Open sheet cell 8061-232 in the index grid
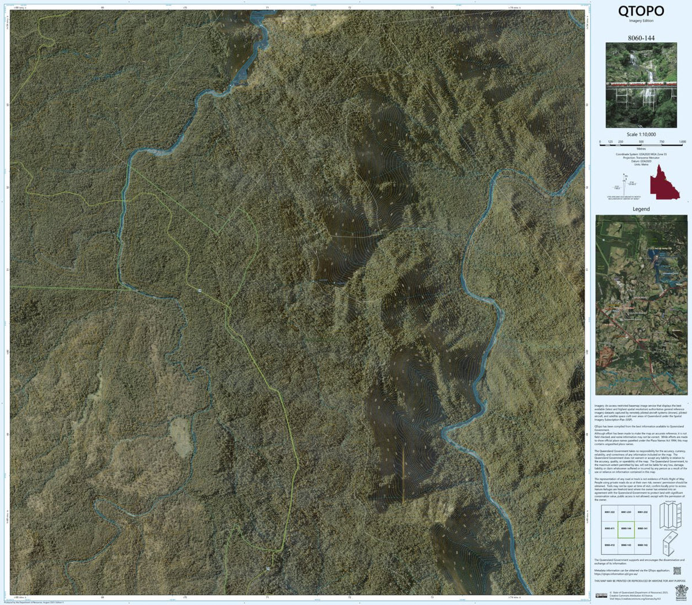The width and height of the screenshot is (692, 605). pyautogui.click(x=642, y=512)
